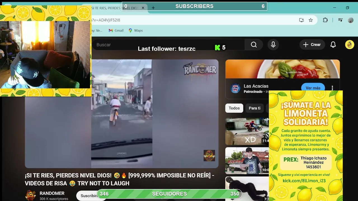Click the Ver más ad button
The height and width of the screenshot is (201, 358).
click(x=313, y=88)
